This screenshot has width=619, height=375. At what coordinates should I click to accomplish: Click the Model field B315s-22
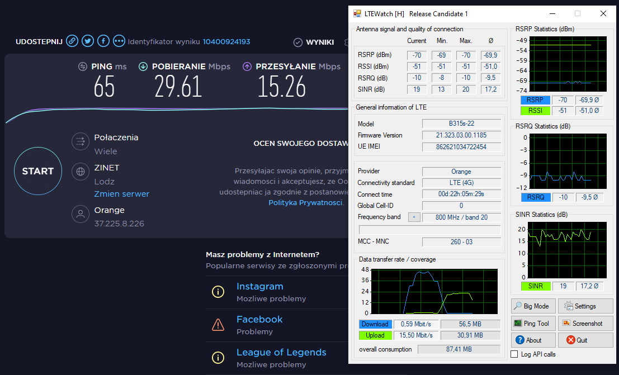pos(461,124)
